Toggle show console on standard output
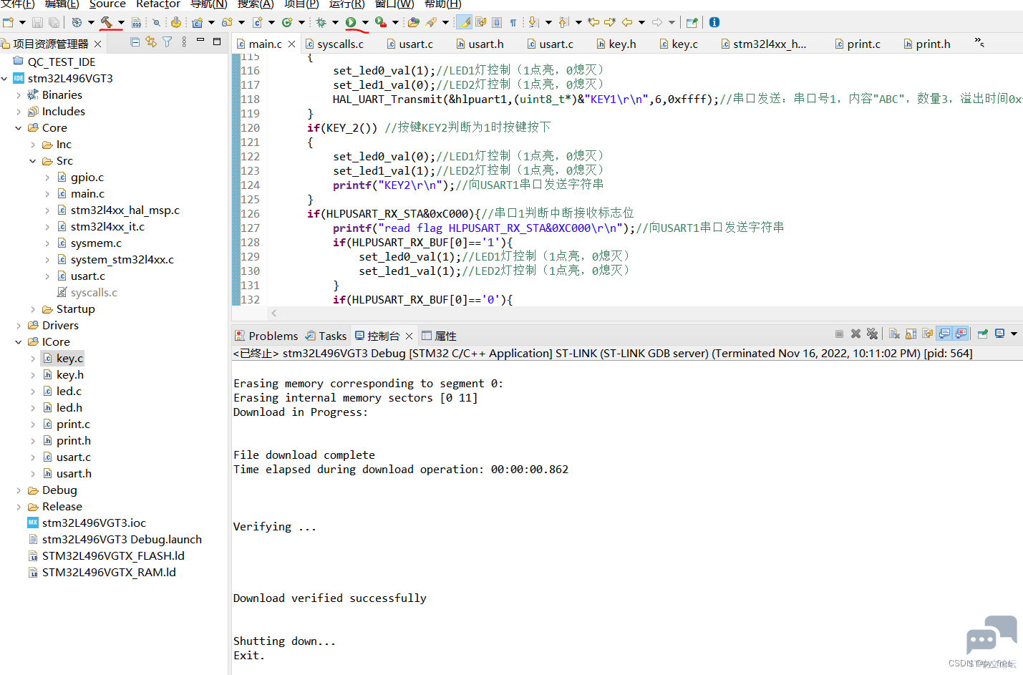This screenshot has width=1023, height=675. tap(944, 334)
